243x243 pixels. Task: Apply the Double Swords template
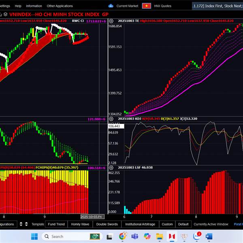click(107, 224)
